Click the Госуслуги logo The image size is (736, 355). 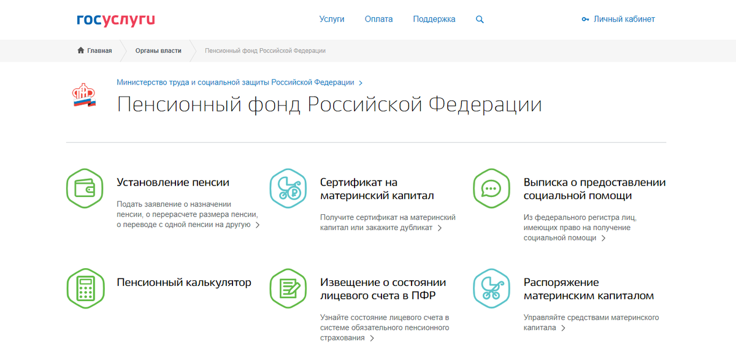115,20
